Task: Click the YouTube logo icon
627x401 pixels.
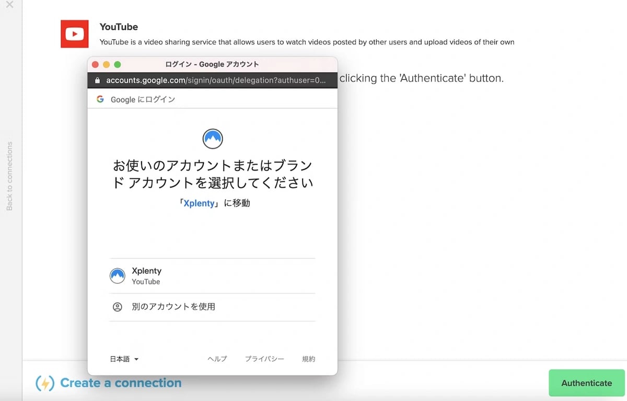Action: point(75,34)
